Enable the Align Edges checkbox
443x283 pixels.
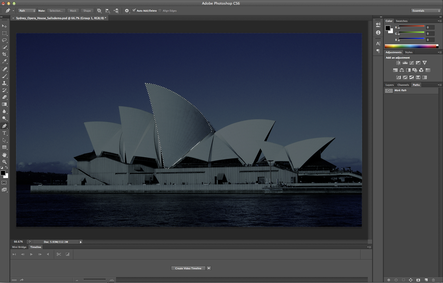pyautogui.click(x=160, y=11)
